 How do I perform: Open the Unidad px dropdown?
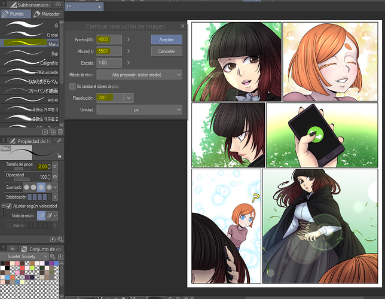pos(139,110)
